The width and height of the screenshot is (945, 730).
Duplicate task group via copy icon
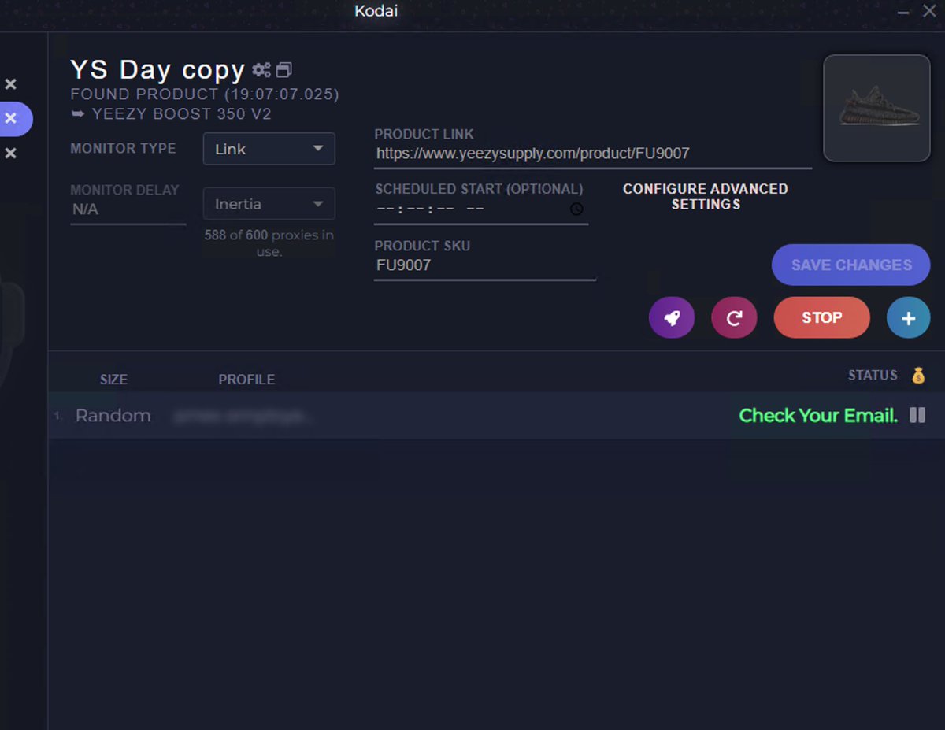(283, 70)
